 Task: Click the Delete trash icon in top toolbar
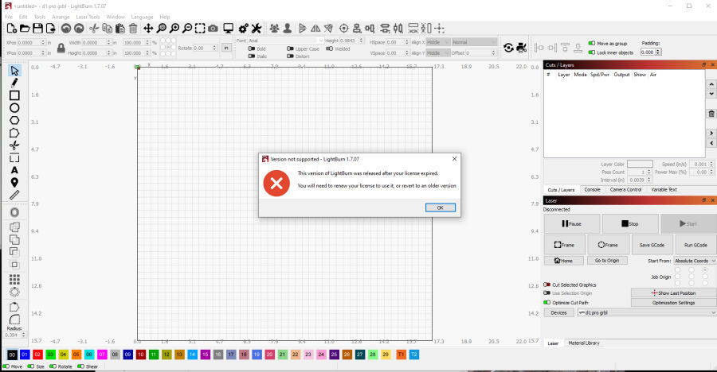click(133, 29)
